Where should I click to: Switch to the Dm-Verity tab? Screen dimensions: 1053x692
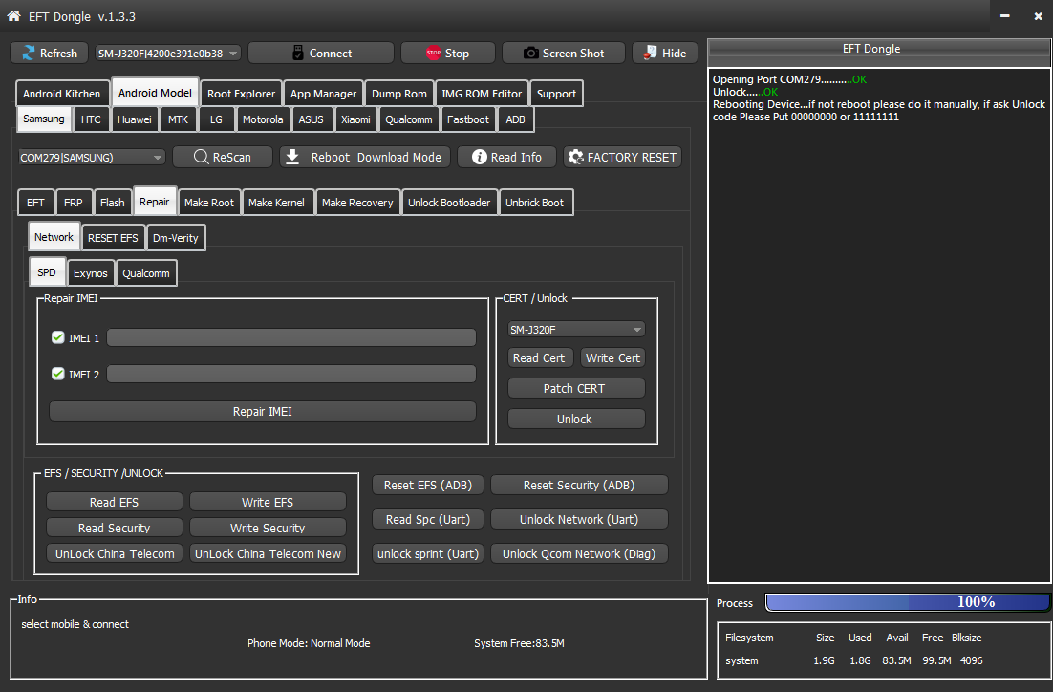pos(175,238)
